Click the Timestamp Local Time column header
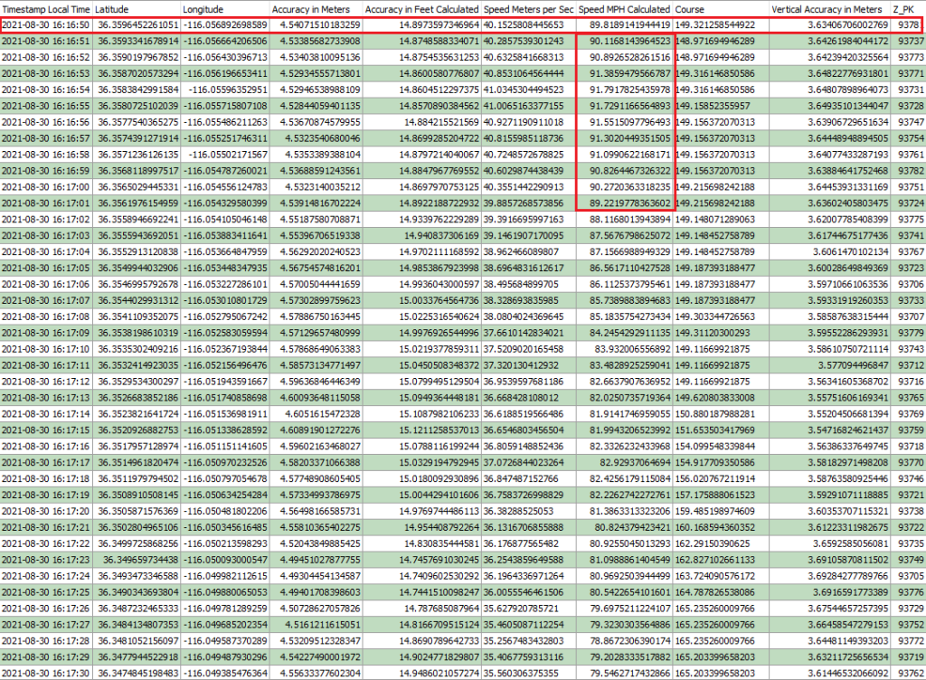926x680 pixels. point(45,8)
